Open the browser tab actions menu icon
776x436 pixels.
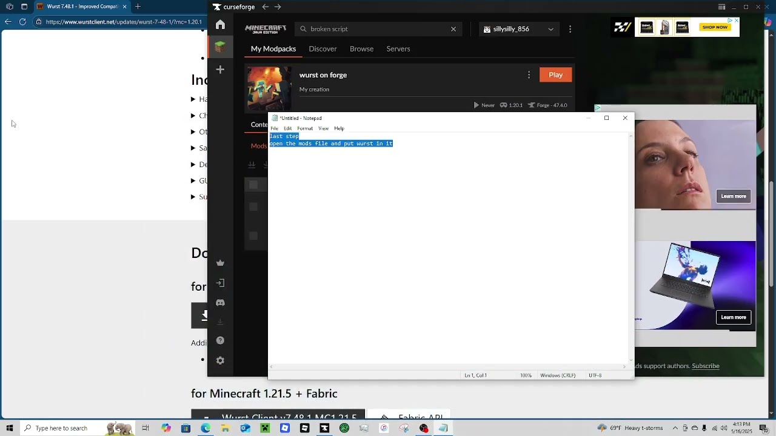(24, 7)
